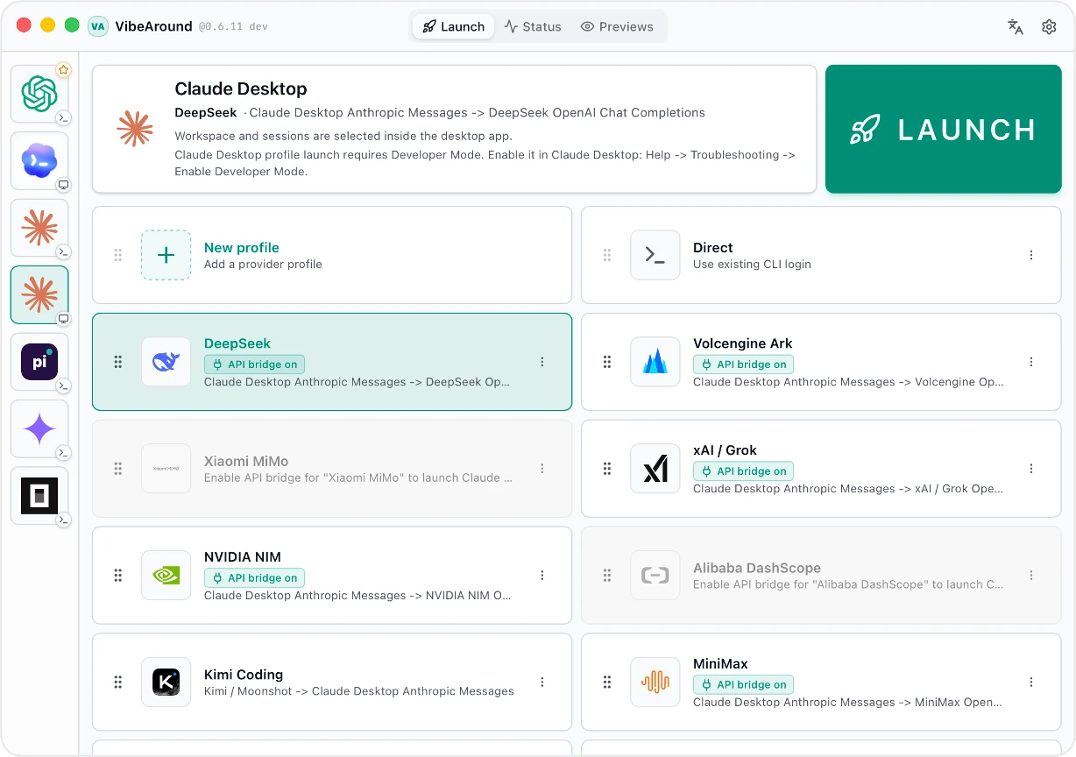
Task: Grab the NVIDIA NIM card drag handle
Action: (x=118, y=576)
